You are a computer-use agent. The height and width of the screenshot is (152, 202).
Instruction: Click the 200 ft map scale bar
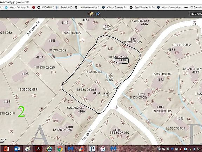click(x=2, y=140)
